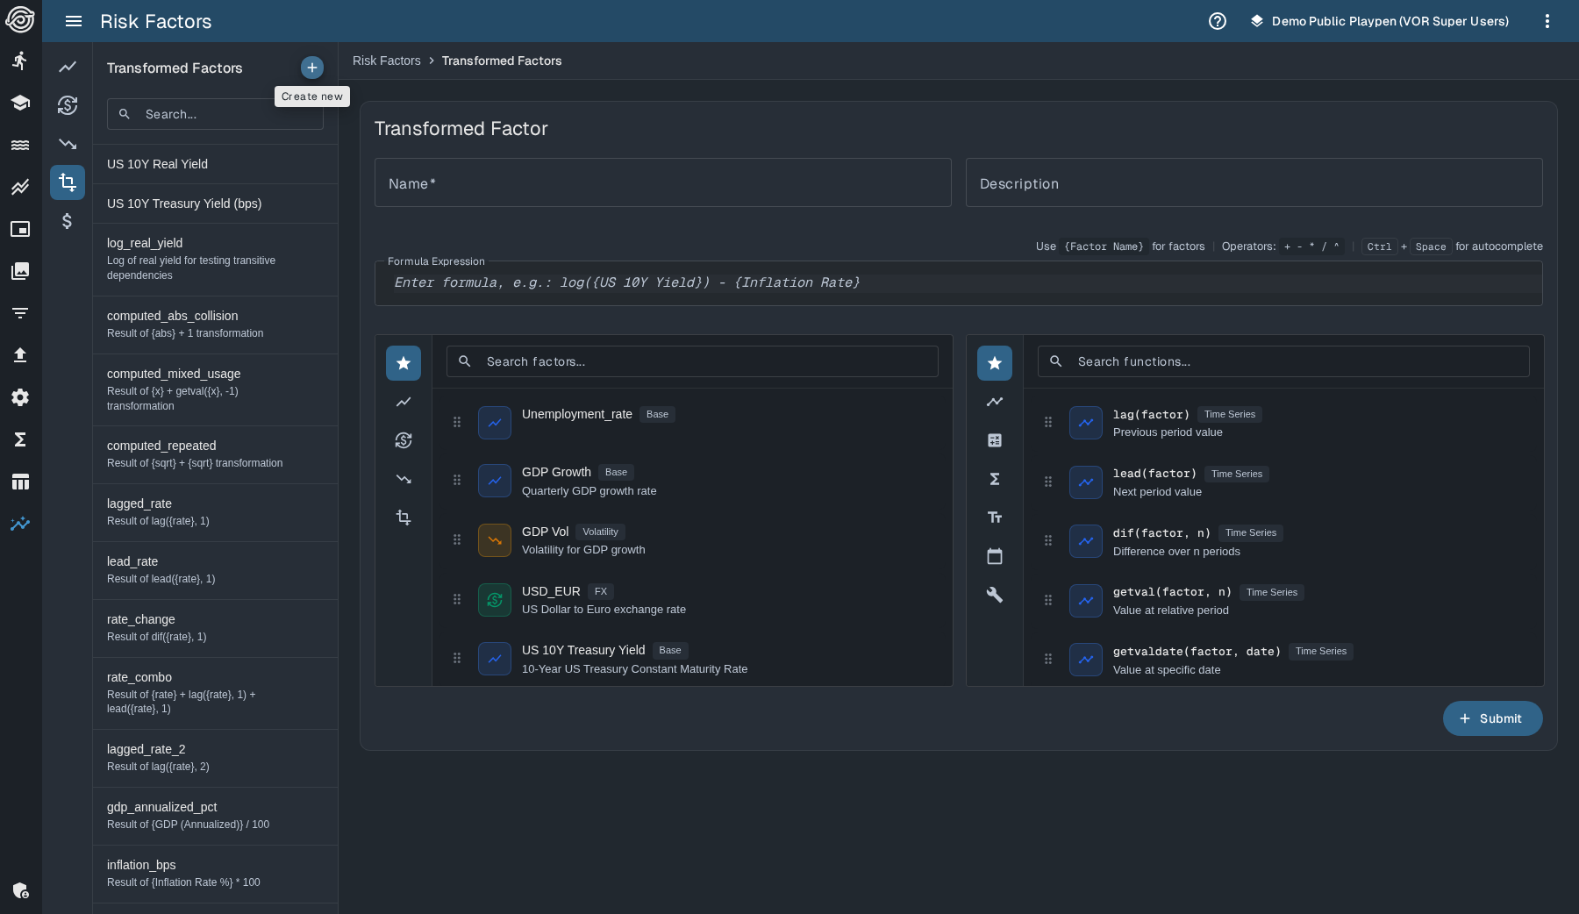
Task: Open the three-dot overflow menu
Action: pyautogui.click(x=1547, y=21)
